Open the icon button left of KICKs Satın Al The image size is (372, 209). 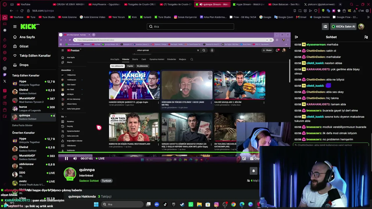click(x=325, y=26)
